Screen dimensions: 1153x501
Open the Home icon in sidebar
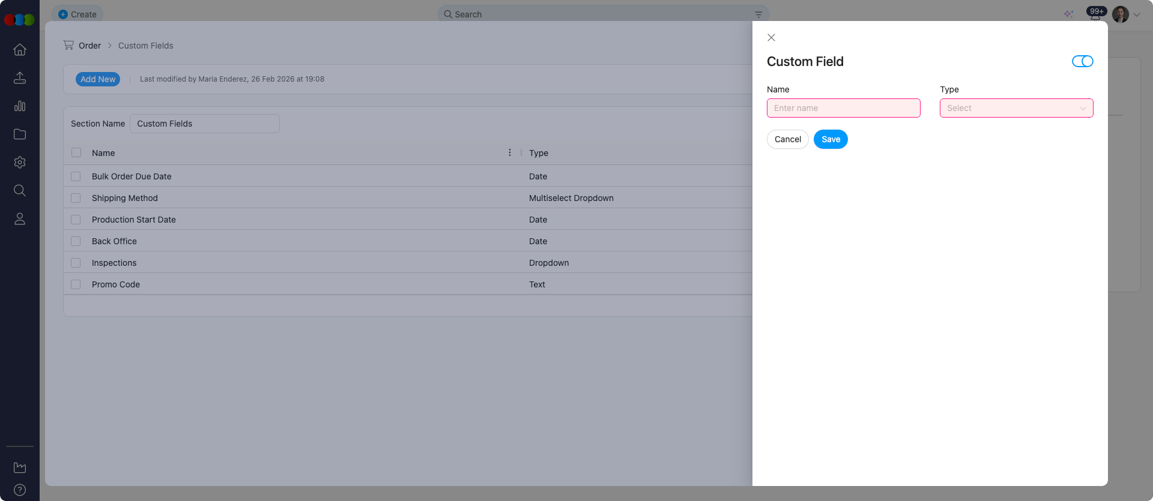coord(20,50)
